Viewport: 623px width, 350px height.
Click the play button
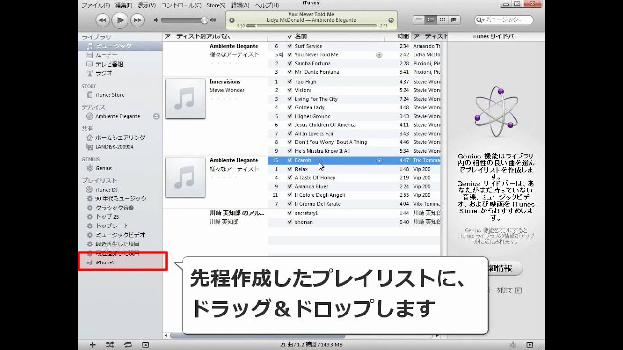pyautogui.click(x=120, y=20)
